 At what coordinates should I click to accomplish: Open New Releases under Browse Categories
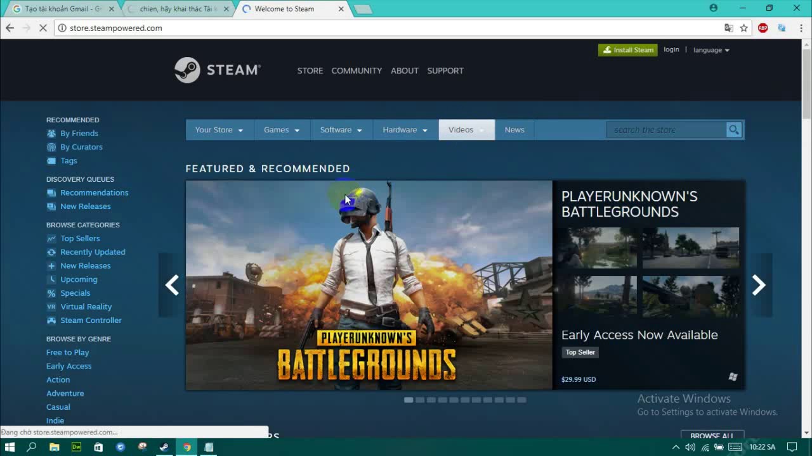(85, 266)
